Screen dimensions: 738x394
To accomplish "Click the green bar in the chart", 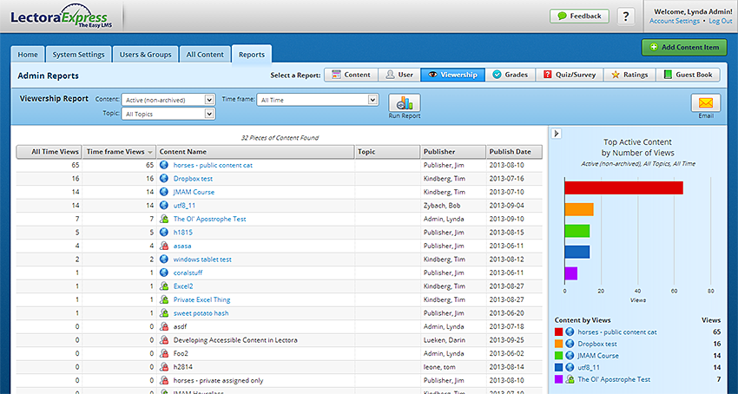I will (577, 231).
